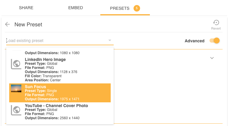Image resolution: width=230 pixels, height=126 pixels.
Task: Open the Load existing preset dropdown arrow
Action: [x=110, y=40]
